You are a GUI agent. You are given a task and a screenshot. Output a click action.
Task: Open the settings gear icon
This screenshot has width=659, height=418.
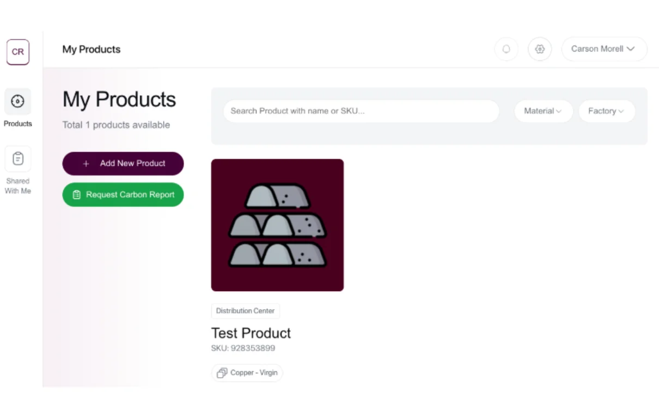[x=540, y=49]
